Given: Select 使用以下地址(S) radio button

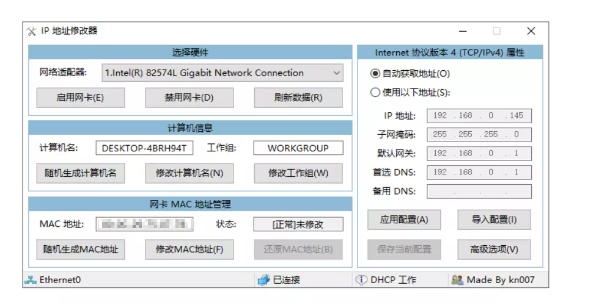Looking at the screenshot, I should 375,92.
